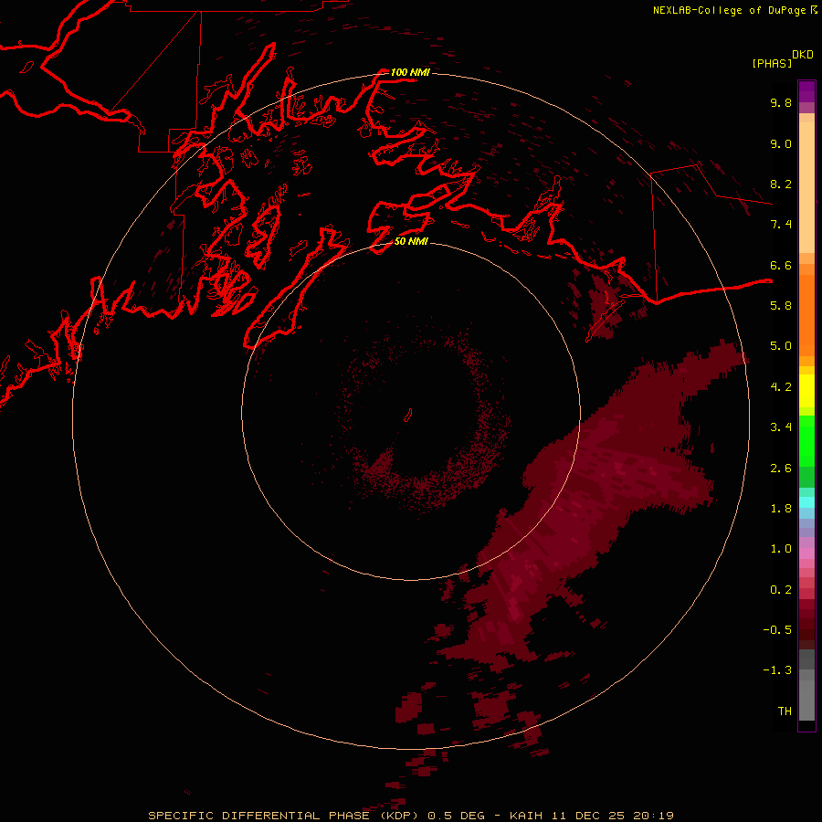Select the 5.8 legend value
The height and width of the screenshot is (822, 822).
781,306
